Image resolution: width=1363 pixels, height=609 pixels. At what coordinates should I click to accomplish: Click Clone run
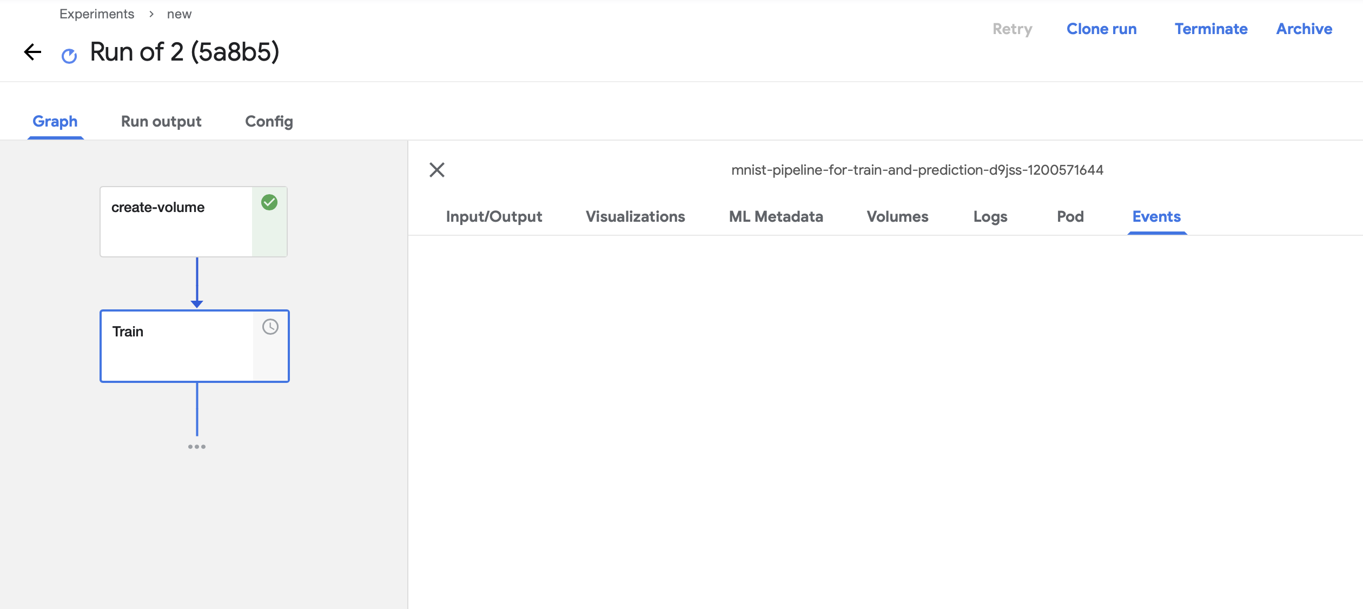coord(1102,29)
